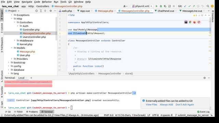
Task: Open file in Chrome browser icon
Action: (190, 22)
